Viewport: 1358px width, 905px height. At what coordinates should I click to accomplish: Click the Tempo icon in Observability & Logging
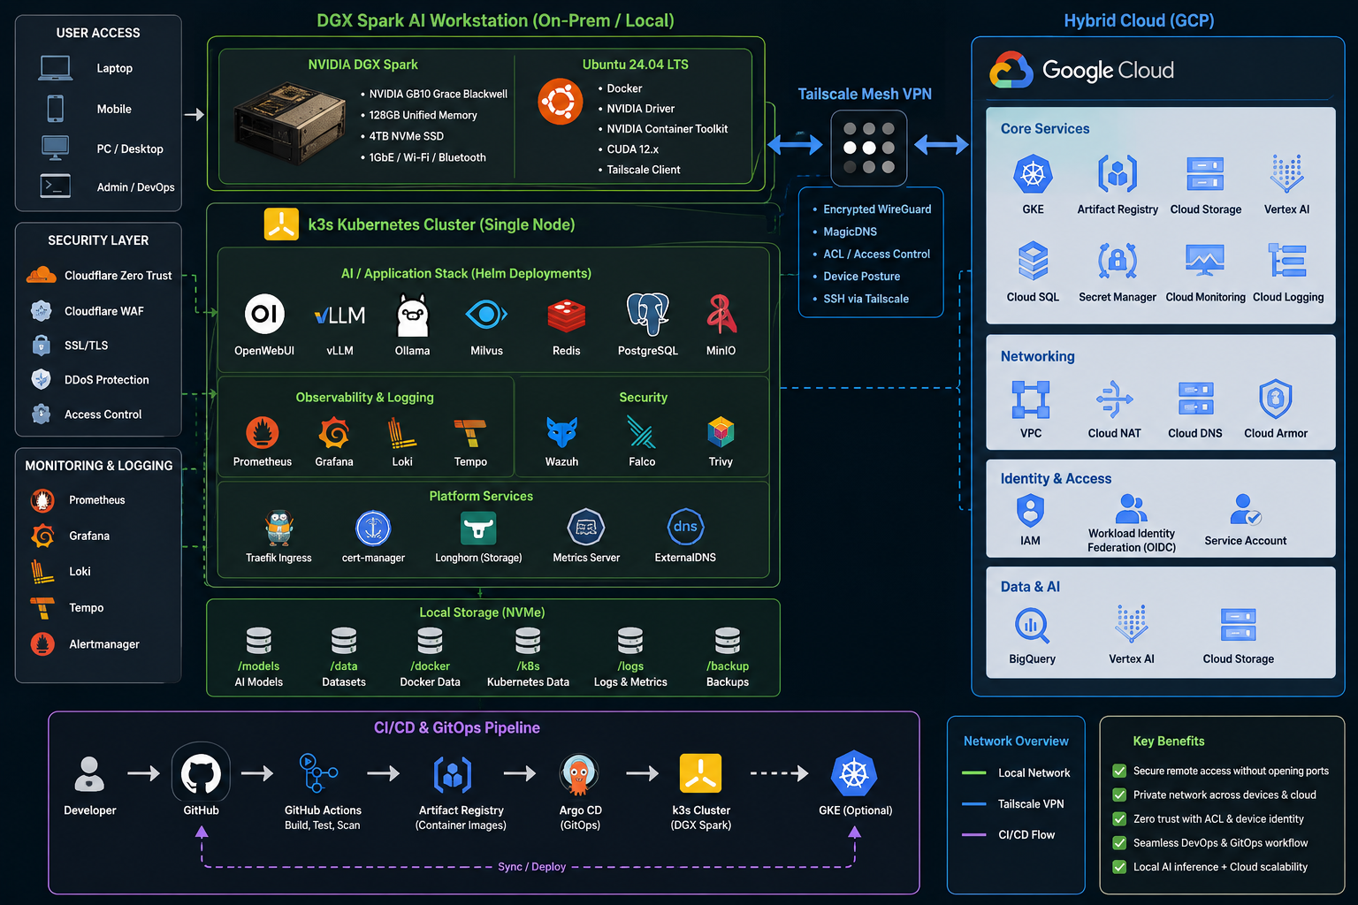tap(470, 433)
